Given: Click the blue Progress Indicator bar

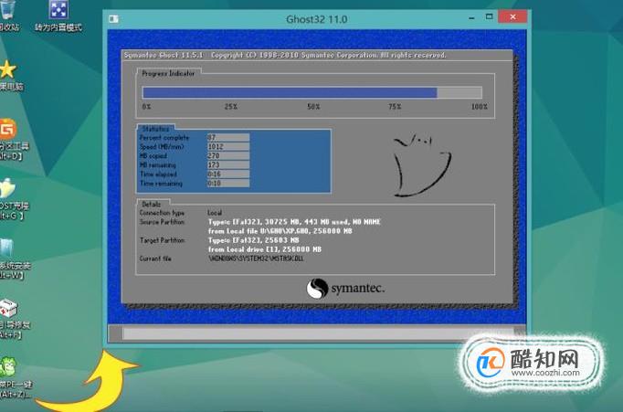Looking at the screenshot, I should (x=290, y=92).
